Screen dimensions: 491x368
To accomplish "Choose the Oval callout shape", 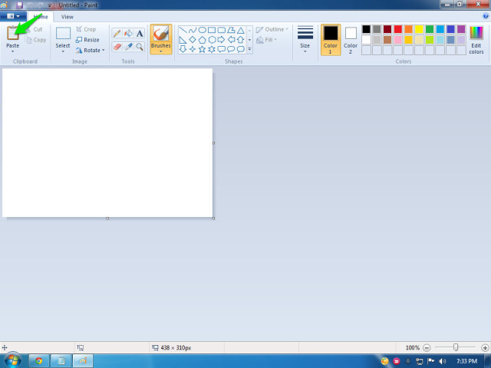I will click(231, 49).
